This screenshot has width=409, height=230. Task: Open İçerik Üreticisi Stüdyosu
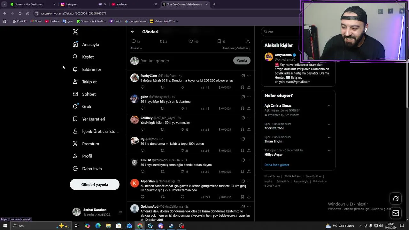tap(96, 131)
